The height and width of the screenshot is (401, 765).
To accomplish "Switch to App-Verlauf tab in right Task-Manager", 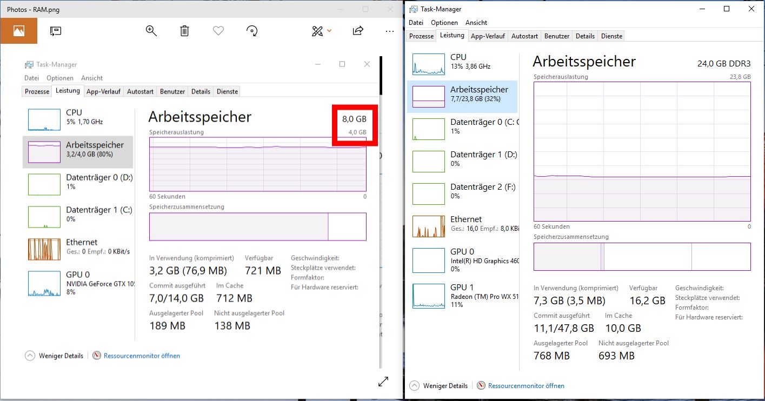I will click(488, 36).
